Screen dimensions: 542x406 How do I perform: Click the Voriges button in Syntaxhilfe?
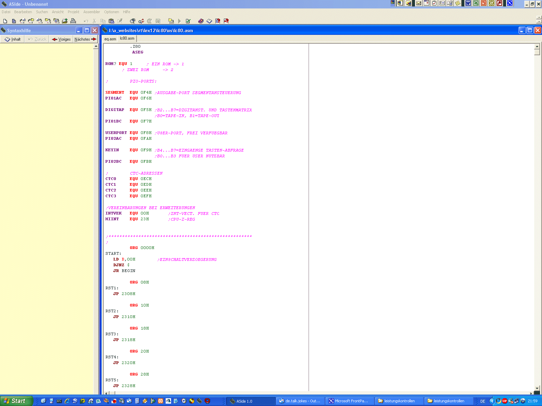[x=61, y=39]
